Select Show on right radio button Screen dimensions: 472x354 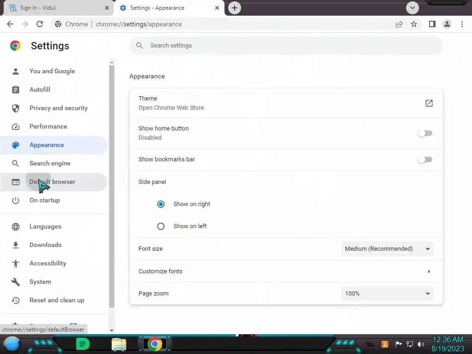(161, 204)
